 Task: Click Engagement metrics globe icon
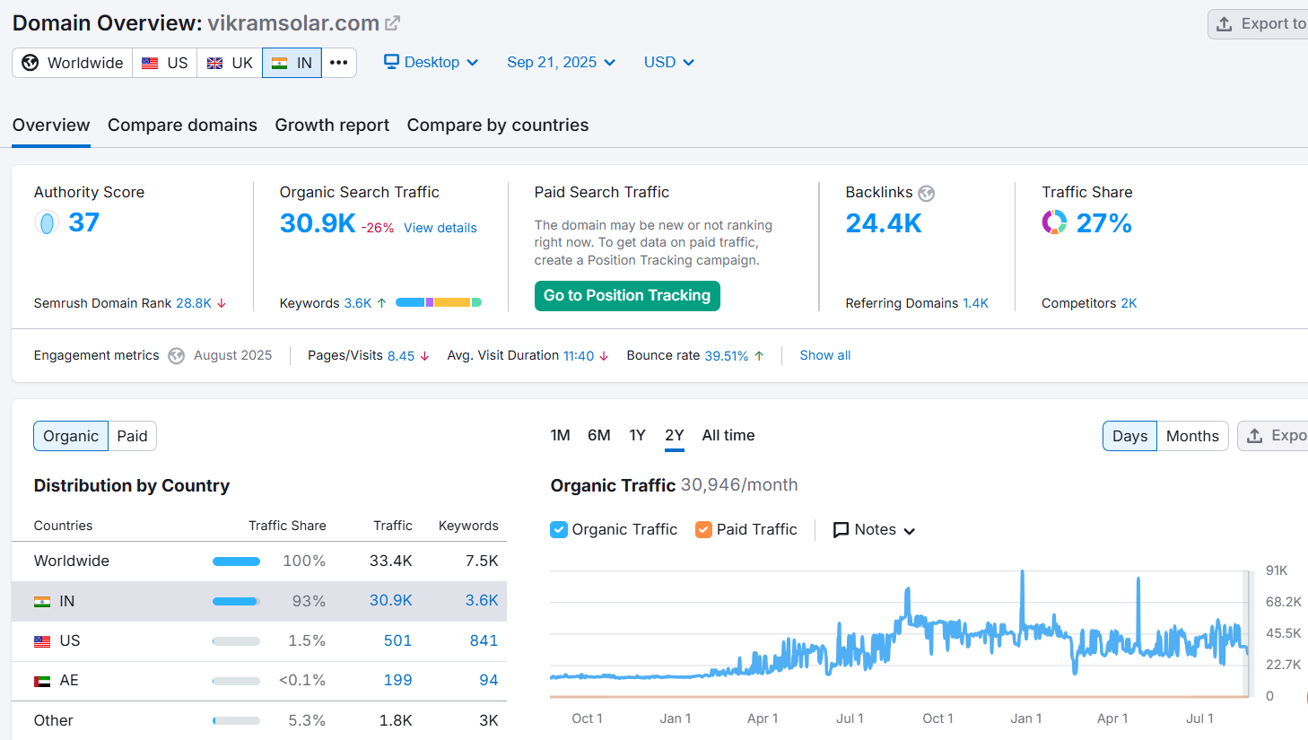(177, 356)
